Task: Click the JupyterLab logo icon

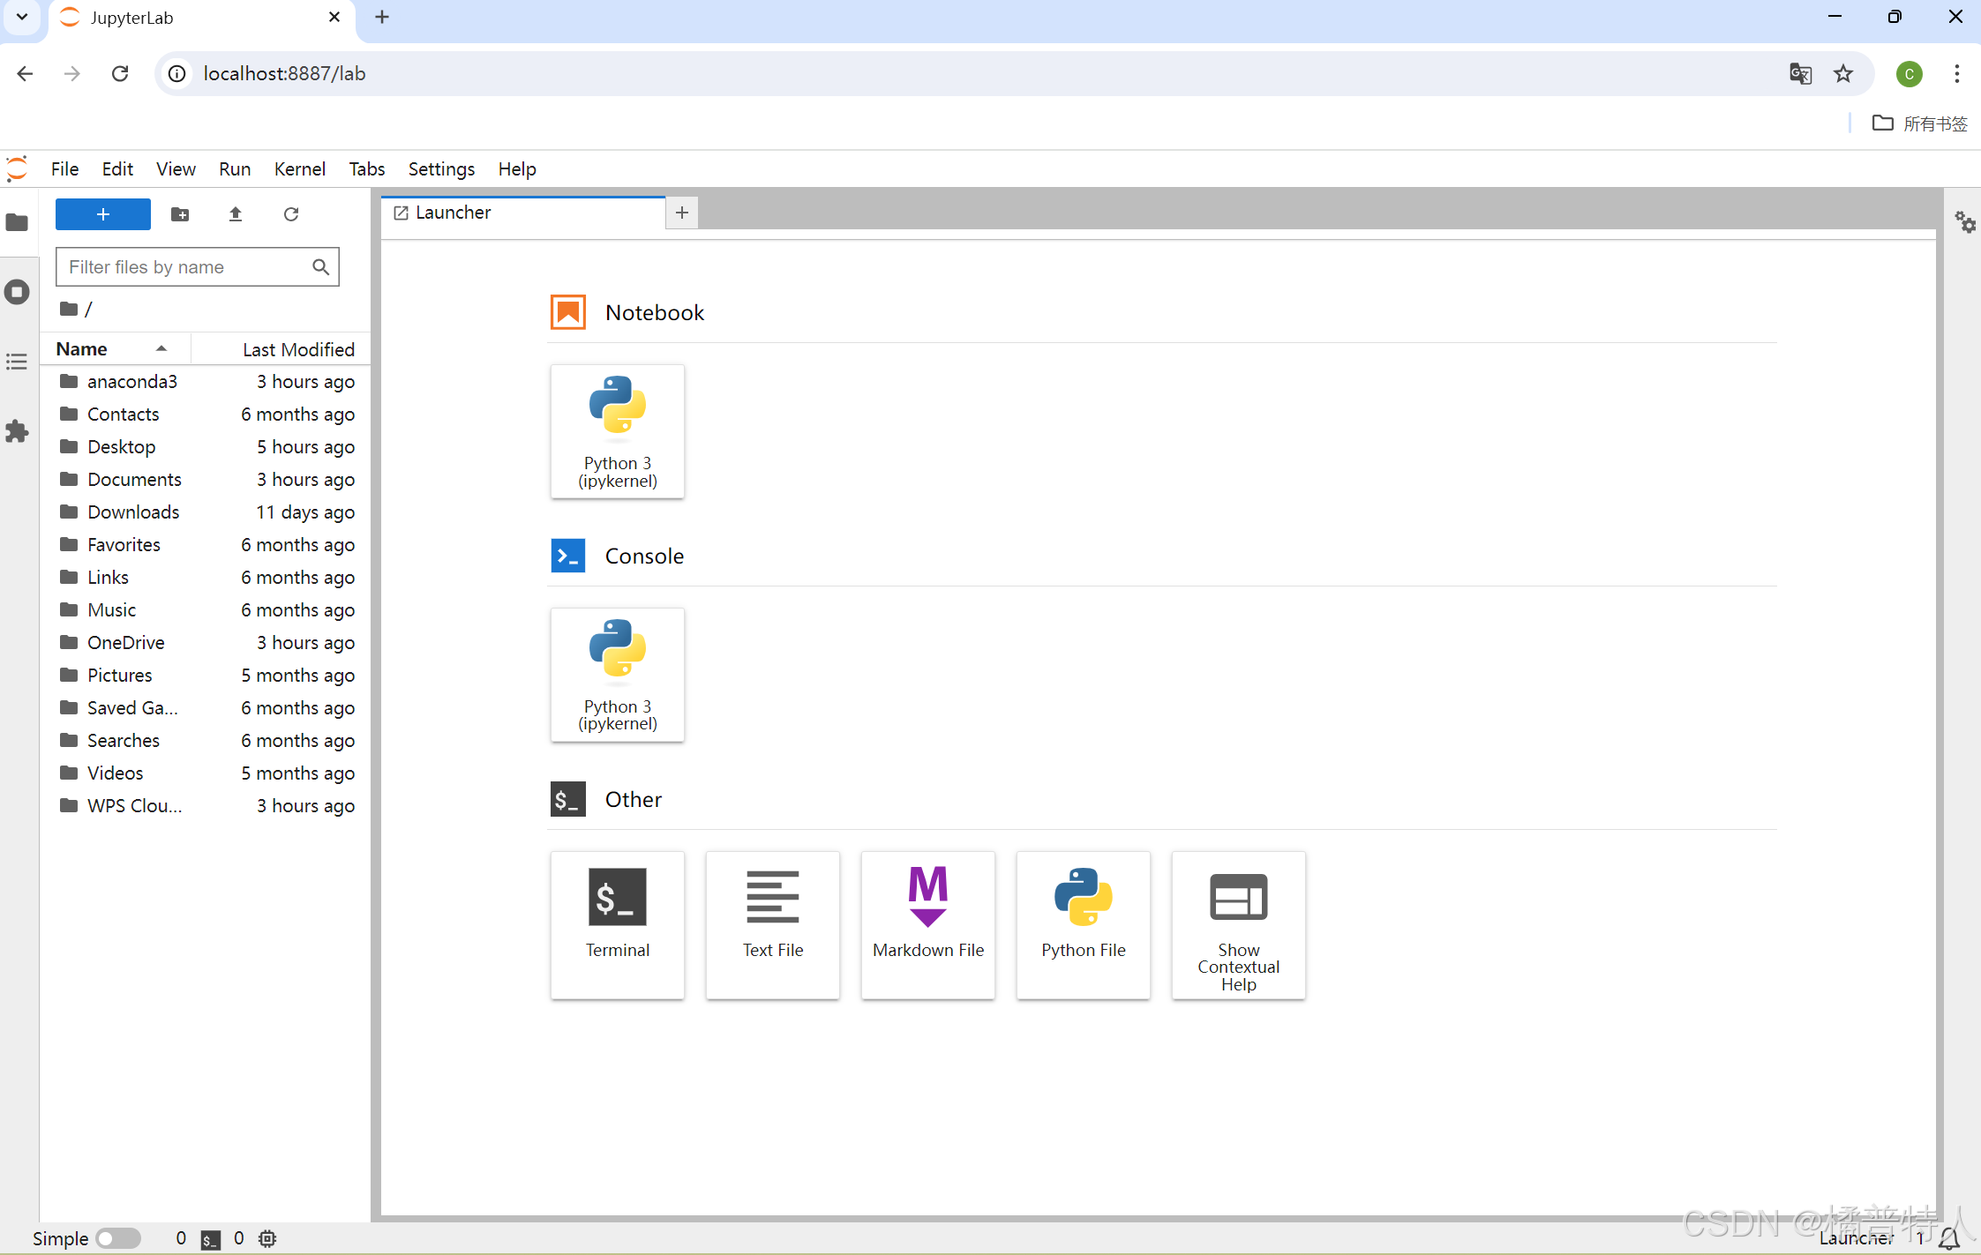Action: pyautogui.click(x=17, y=168)
